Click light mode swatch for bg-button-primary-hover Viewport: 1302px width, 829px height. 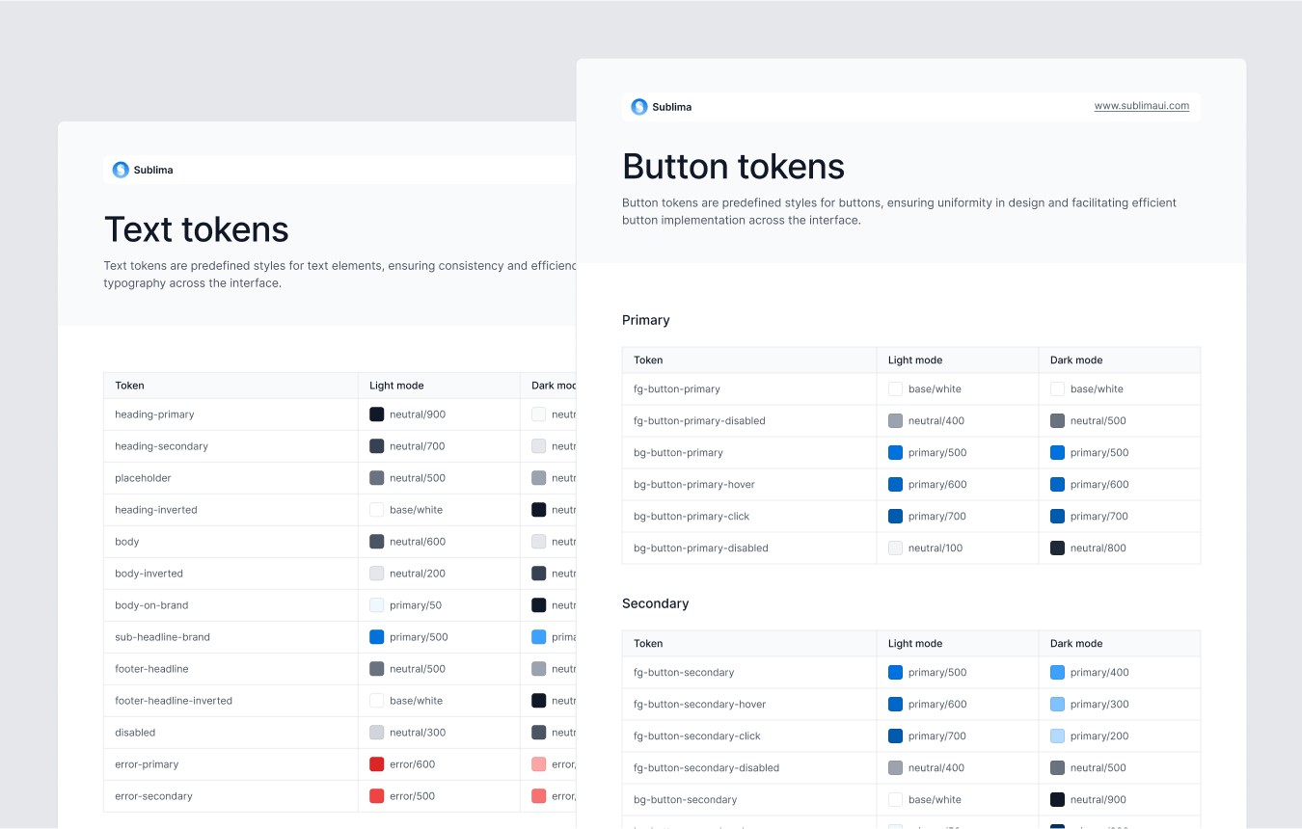coord(895,485)
